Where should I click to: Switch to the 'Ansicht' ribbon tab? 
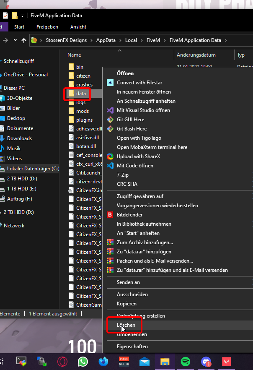pyautogui.click(x=78, y=27)
